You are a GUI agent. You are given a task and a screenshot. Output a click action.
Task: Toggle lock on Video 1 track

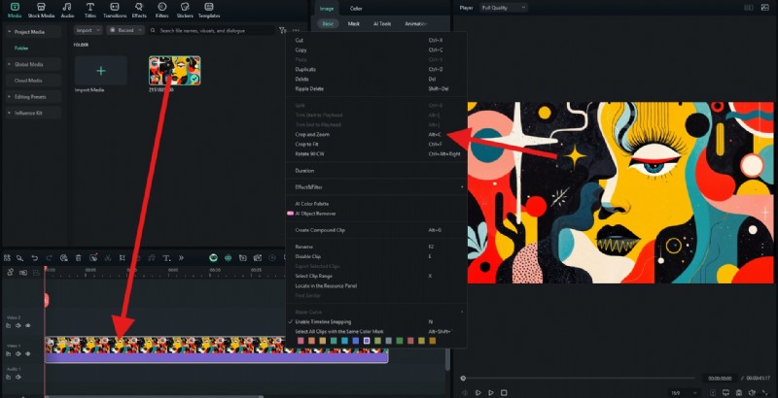[9, 354]
